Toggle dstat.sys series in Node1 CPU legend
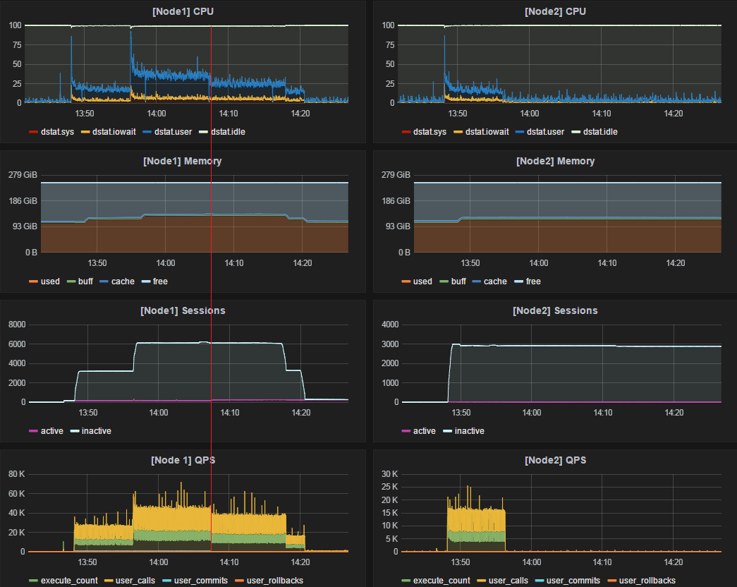Screen dimensions: 737x587 [x=57, y=132]
